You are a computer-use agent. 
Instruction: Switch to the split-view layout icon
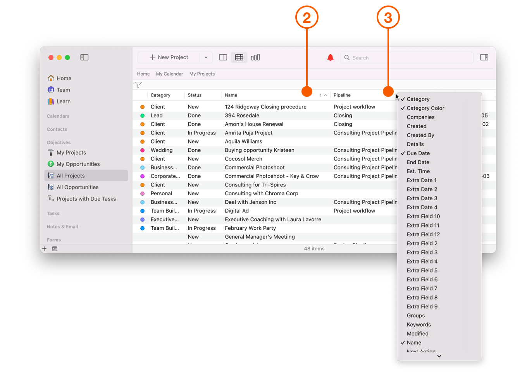click(223, 57)
